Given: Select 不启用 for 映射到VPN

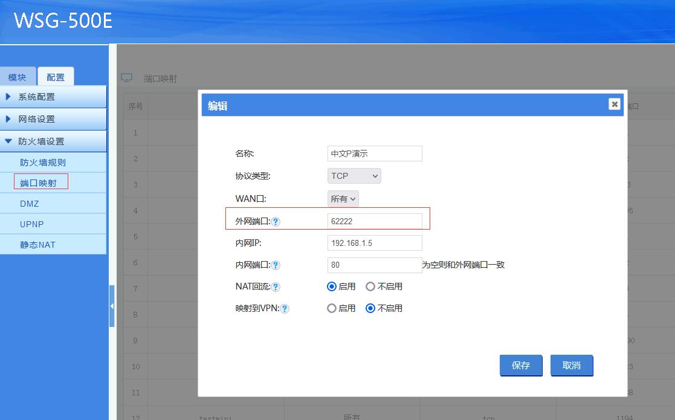Looking at the screenshot, I should coord(369,308).
